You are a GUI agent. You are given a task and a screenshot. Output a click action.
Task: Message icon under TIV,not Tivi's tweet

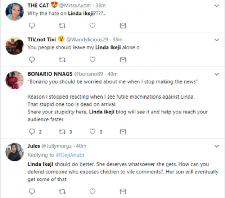pos(123,59)
